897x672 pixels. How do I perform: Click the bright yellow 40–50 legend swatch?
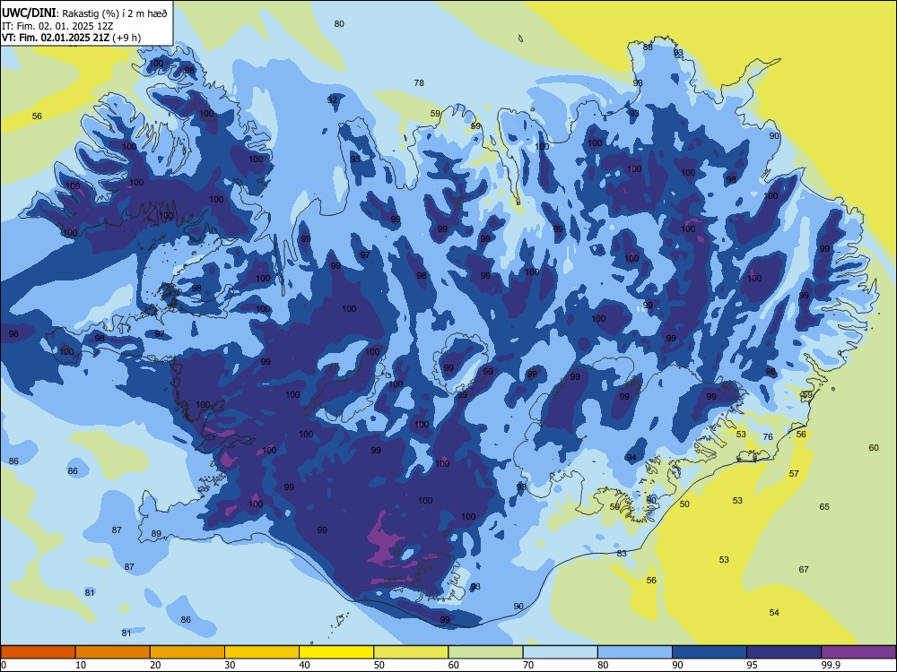coord(336,652)
